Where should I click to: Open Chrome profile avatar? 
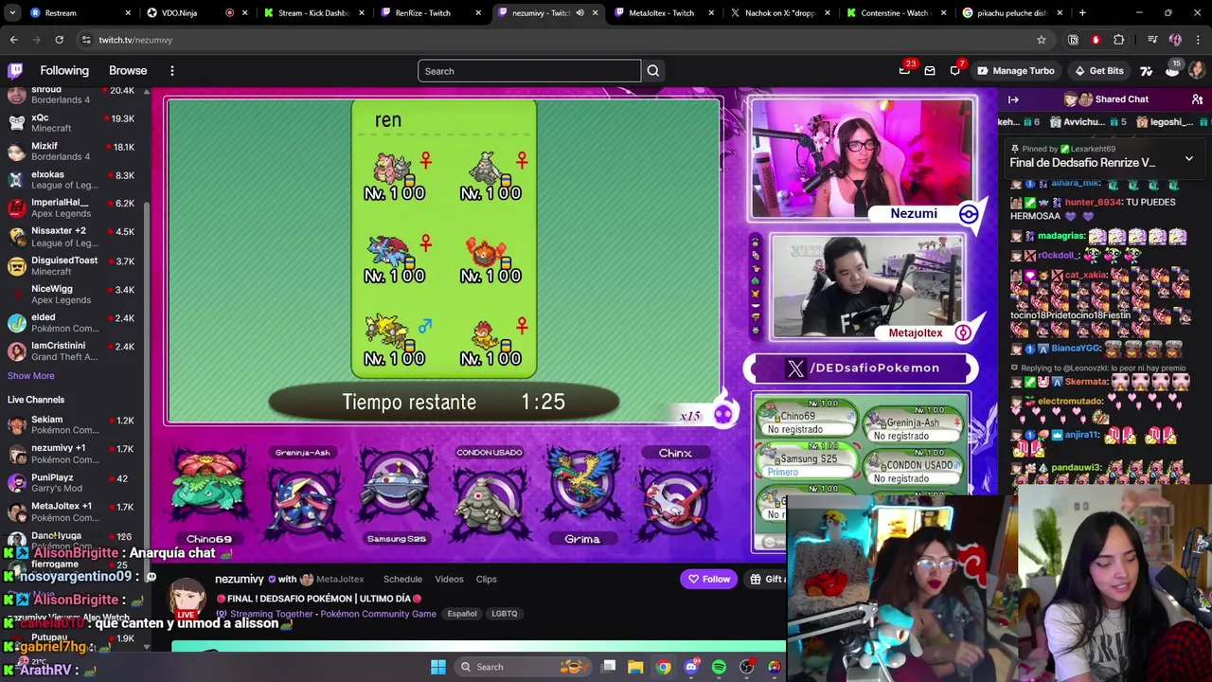tap(1175, 40)
